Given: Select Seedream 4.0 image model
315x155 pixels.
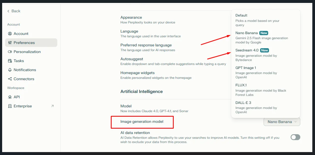Looking at the screenshot, I should [247, 50].
